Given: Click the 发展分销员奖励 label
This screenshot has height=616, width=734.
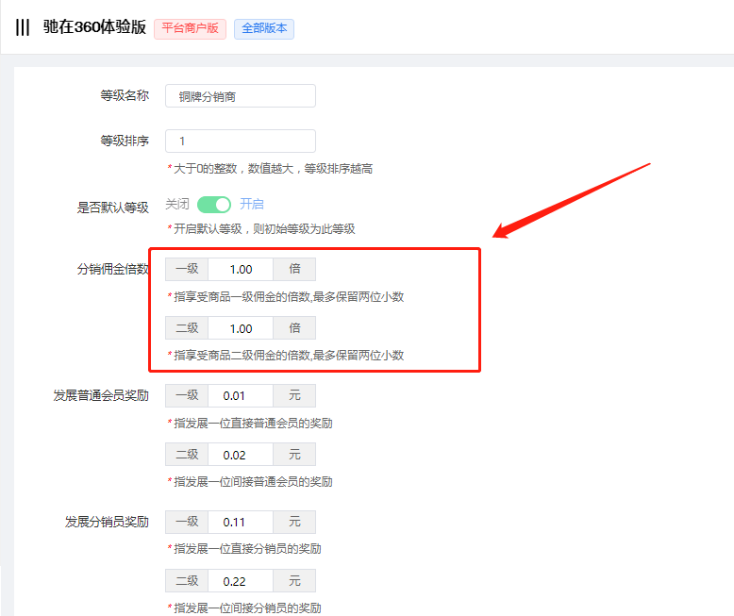Looking at the screenshot, I should (107, 522).
